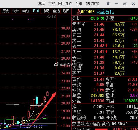Click 换手 value 0.26%
This screenshot has height=130, width=138.
[x=99, y=107]
